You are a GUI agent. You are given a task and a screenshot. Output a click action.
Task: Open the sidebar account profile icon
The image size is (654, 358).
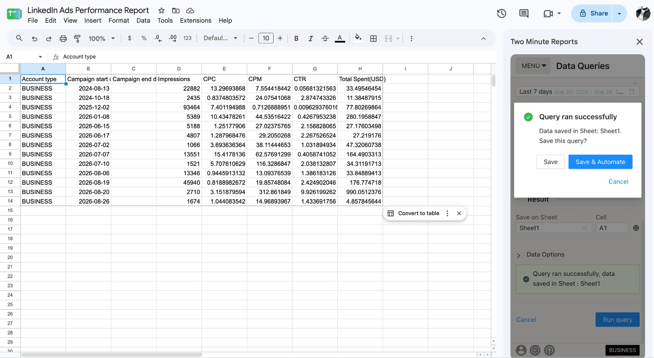[521, 350]
